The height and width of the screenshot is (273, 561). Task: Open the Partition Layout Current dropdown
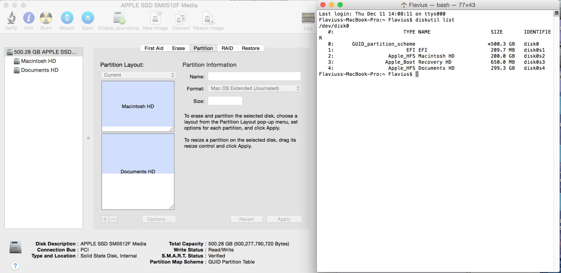[138, 75]
